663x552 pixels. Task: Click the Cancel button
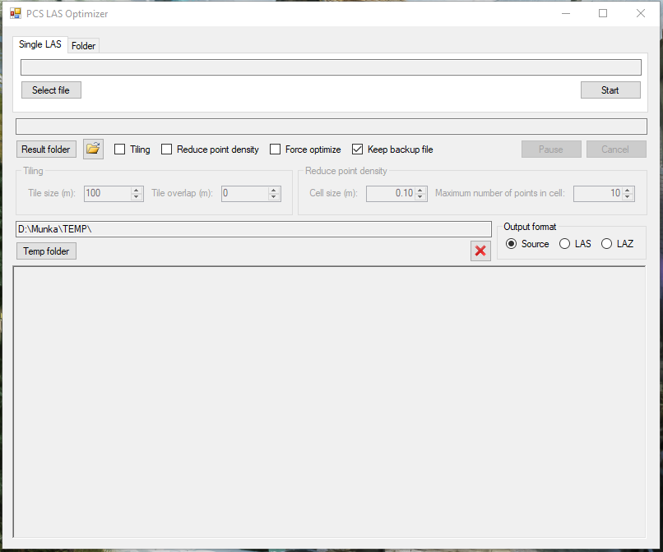tap(615, 149)
